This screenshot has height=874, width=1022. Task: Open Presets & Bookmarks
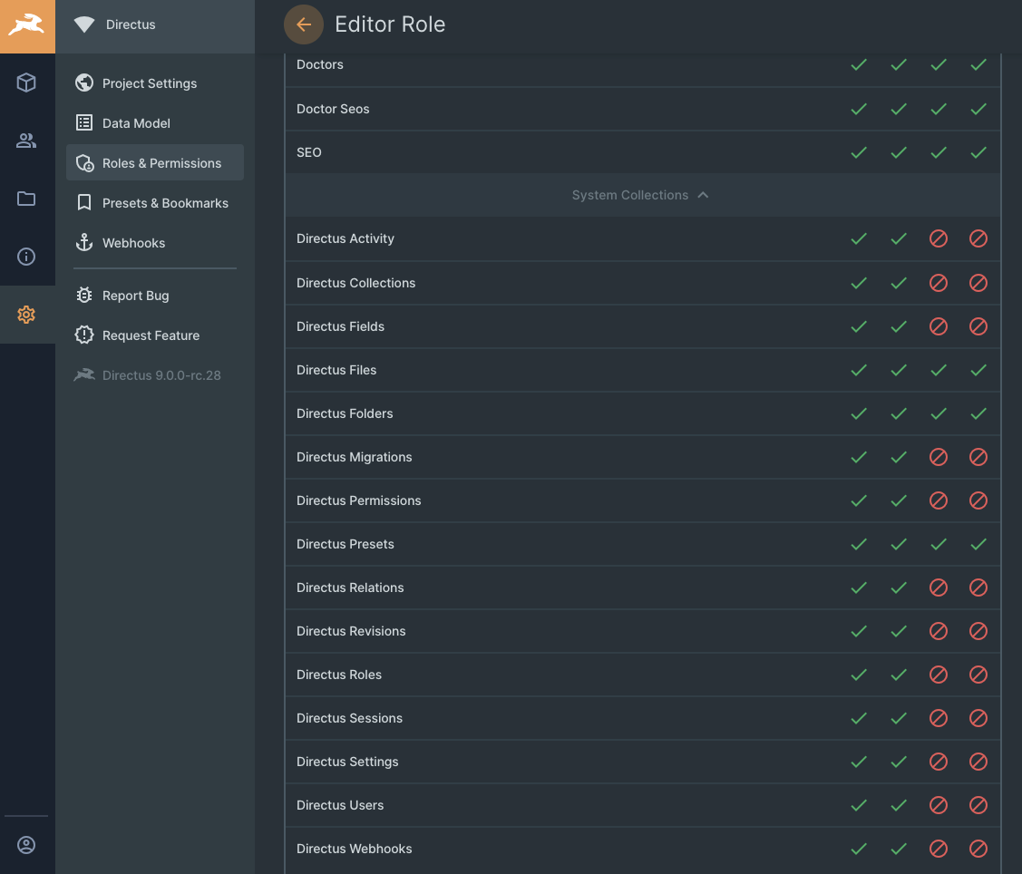[x=155, y=203]
